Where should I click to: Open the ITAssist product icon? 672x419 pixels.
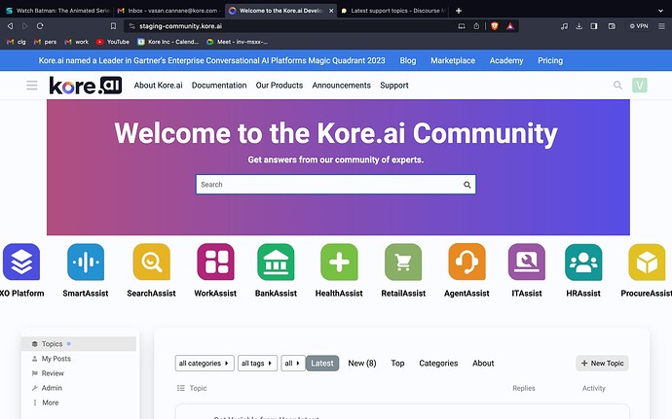527,262
